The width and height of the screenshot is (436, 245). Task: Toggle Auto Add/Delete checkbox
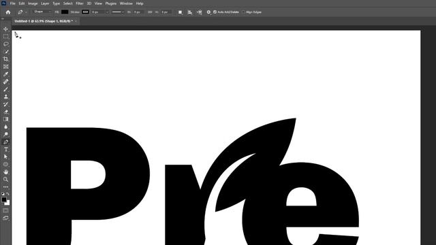coord(215,12)
